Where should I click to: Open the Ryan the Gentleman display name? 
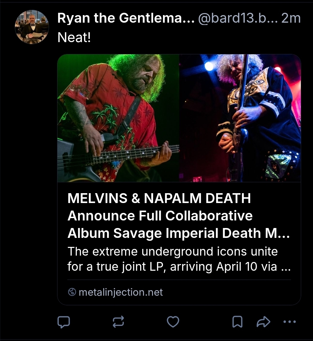126,18
